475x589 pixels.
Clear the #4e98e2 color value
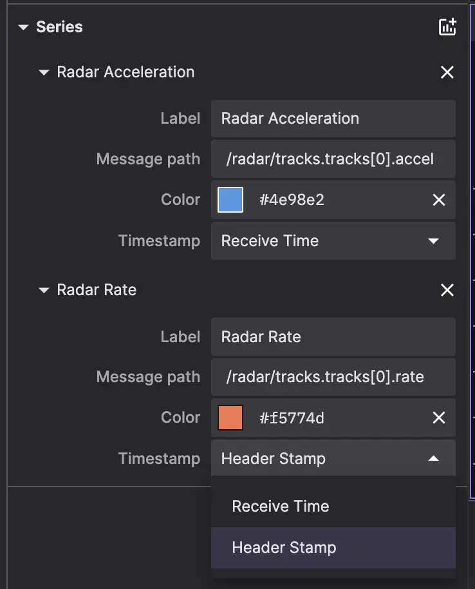439,200
